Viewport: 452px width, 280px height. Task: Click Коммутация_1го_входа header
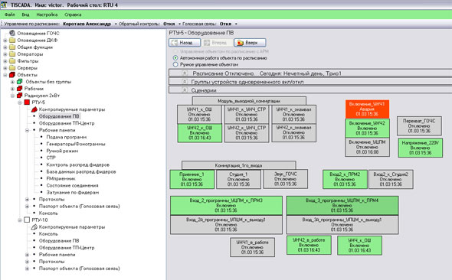[x=239, y=165]
